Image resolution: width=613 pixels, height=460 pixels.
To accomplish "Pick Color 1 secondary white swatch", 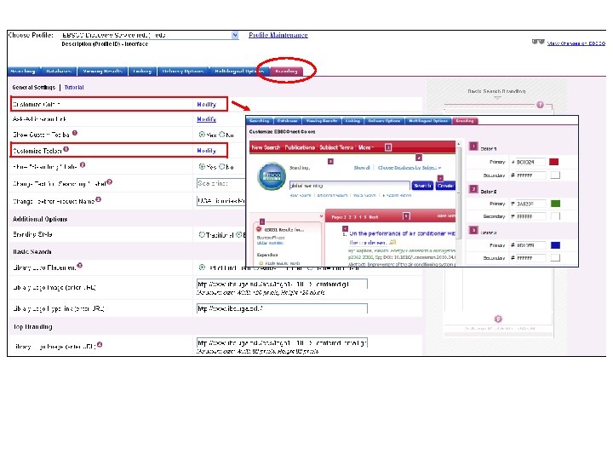I will coord(555,175).
